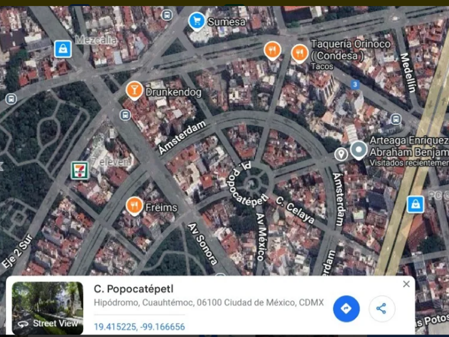Tap the C. Celaya street label
Viewport: 449px width, 337px height.
[x=295, y=209]
